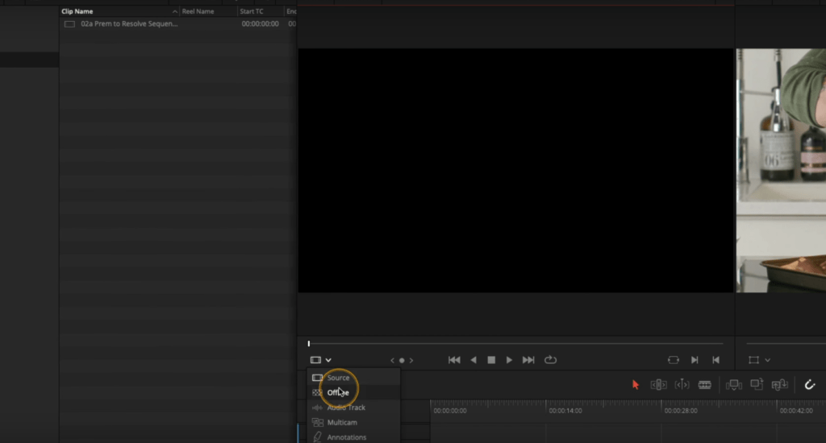Viewport: 826px width, 443px height.
Task: Click timeline ruler at 00:00:42:00
Action: [796, 411]
